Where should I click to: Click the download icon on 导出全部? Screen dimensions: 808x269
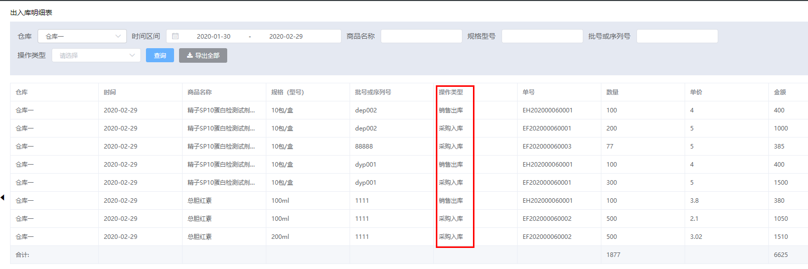click(190, 56)
